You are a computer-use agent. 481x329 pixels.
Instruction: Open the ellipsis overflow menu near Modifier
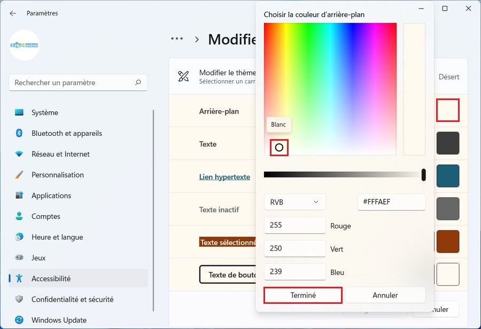(x=176, y=39)
